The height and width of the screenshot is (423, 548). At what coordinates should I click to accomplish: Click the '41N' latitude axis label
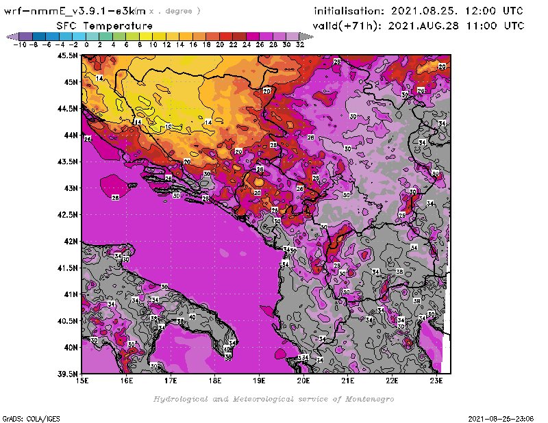coord(71,294)
